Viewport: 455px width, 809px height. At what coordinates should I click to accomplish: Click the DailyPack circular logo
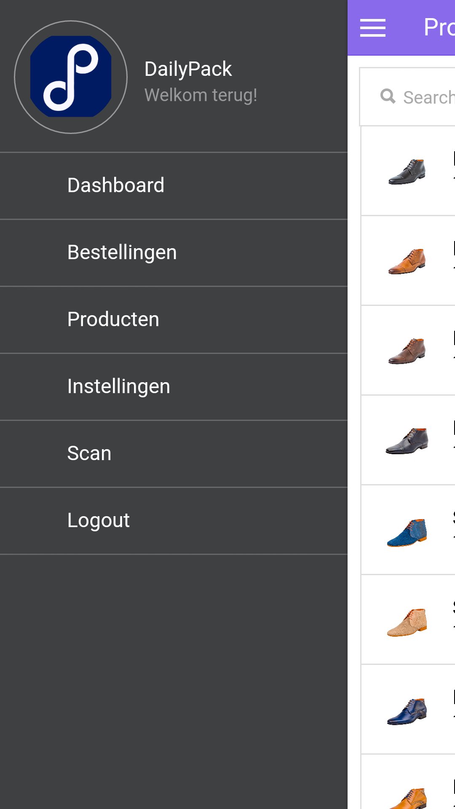[71, 77]
